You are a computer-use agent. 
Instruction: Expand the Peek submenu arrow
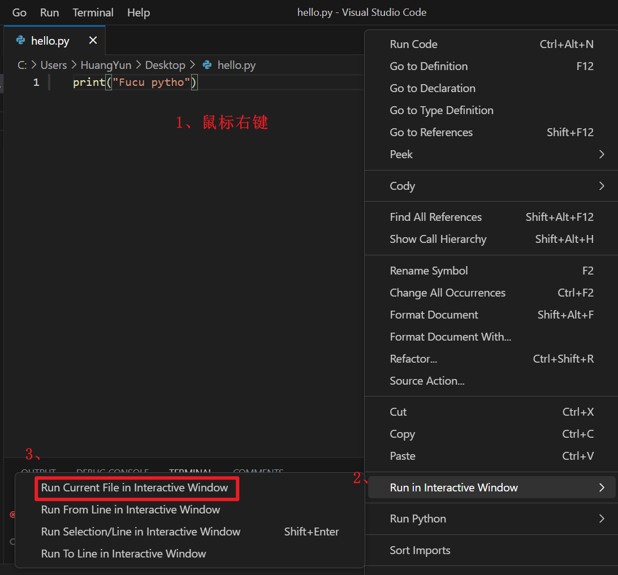pos(601,154)
